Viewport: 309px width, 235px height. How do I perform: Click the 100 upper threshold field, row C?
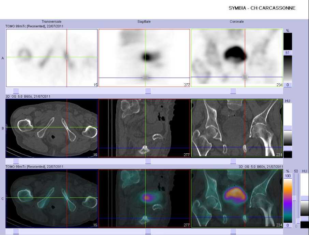pos(288,176)
